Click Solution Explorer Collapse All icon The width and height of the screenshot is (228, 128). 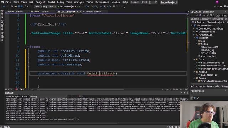[211, 15]
